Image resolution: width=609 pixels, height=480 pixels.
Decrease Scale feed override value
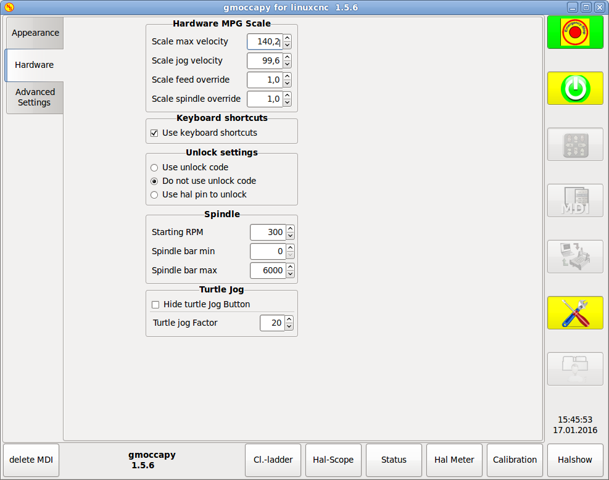[287, 83]
